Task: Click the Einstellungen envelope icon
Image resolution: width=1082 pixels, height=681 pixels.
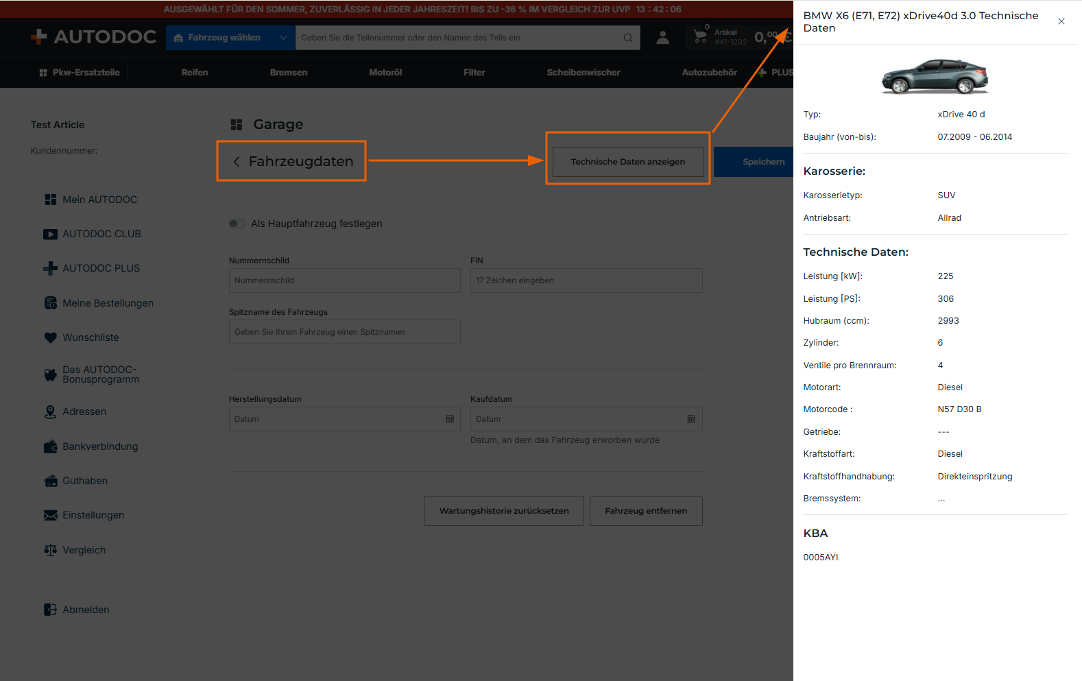Action: coord(51,515)
